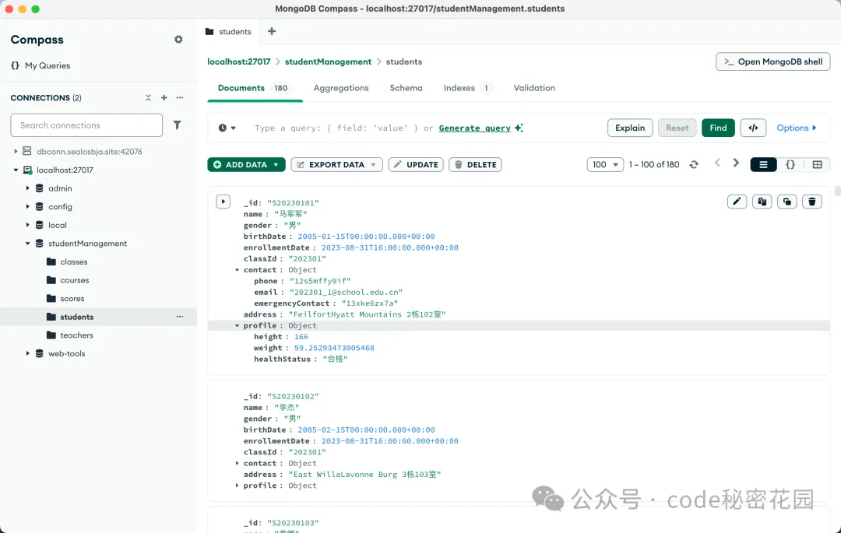The width and height of the screenshot is (841, 533).
Task: Go to previous page of documents
Action: pos(717,163)
